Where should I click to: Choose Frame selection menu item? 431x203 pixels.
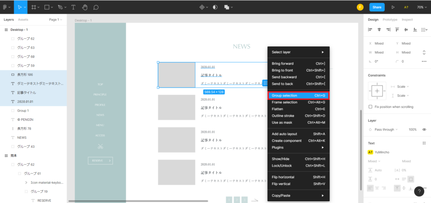(x=298, y=102)
